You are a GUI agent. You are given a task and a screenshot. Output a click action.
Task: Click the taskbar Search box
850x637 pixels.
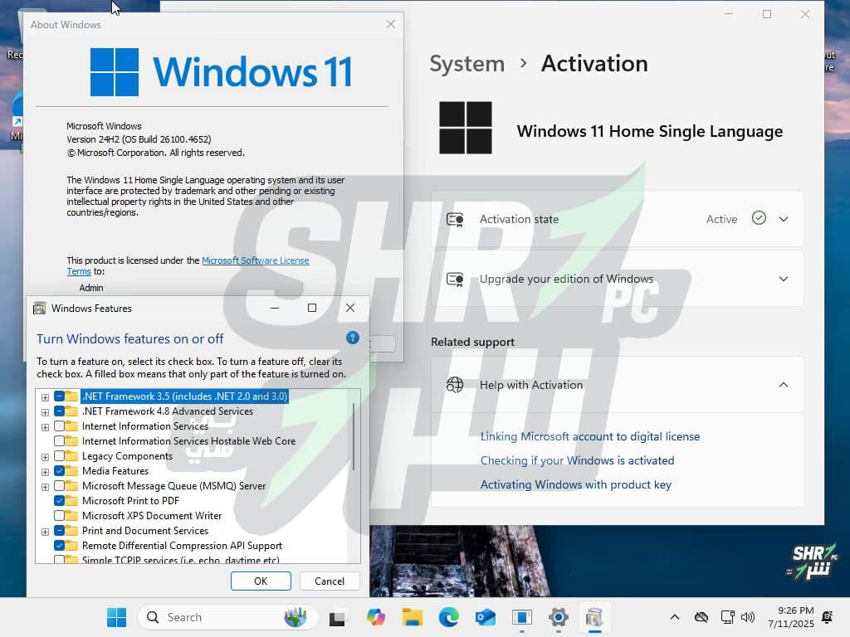pos(227,617)
